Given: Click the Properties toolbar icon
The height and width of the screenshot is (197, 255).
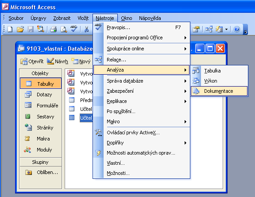Looking at the screenshot, I should click(196, 29).
